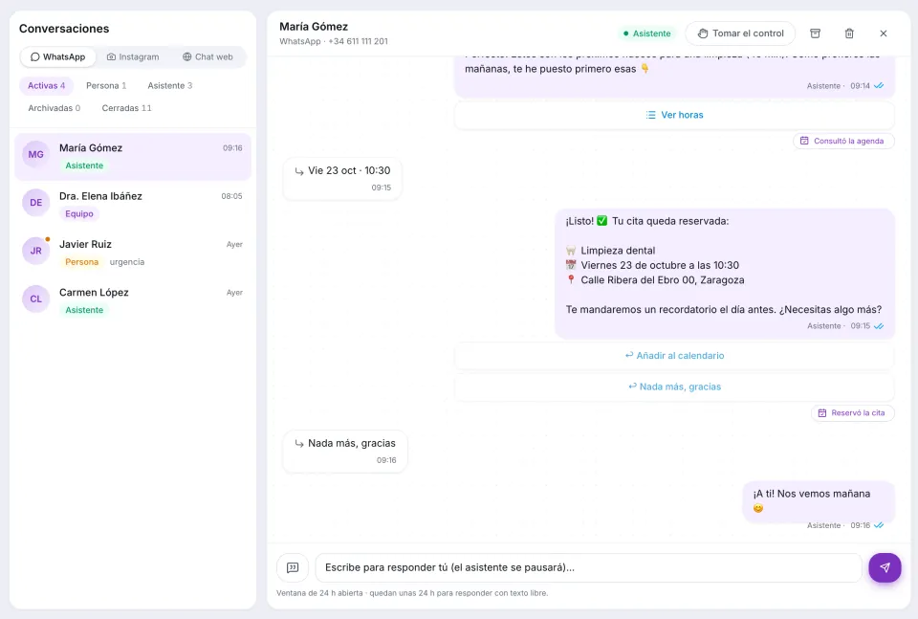The image size is (918, 619).
Task: Click Asistente label under Carmen López
Action: click(x=84, y=310)
